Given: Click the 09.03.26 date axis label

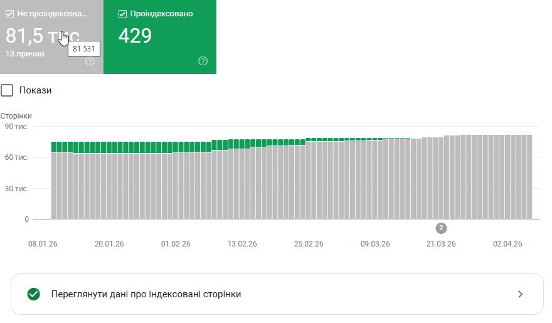Looking at the screenshot, I should pos(375,244).
